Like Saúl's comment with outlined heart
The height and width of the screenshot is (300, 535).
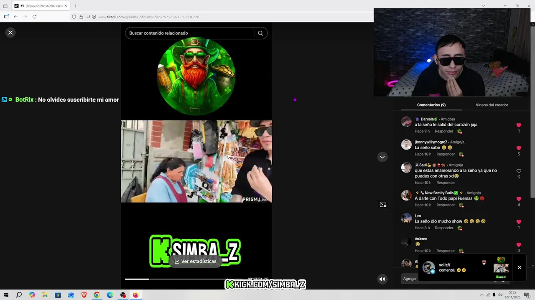click(519, 171)
